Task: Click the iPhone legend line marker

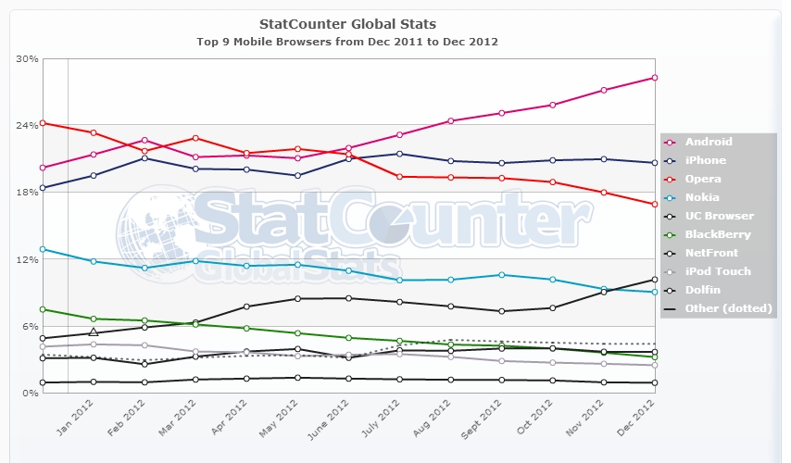Action: [x=672, y=160]
